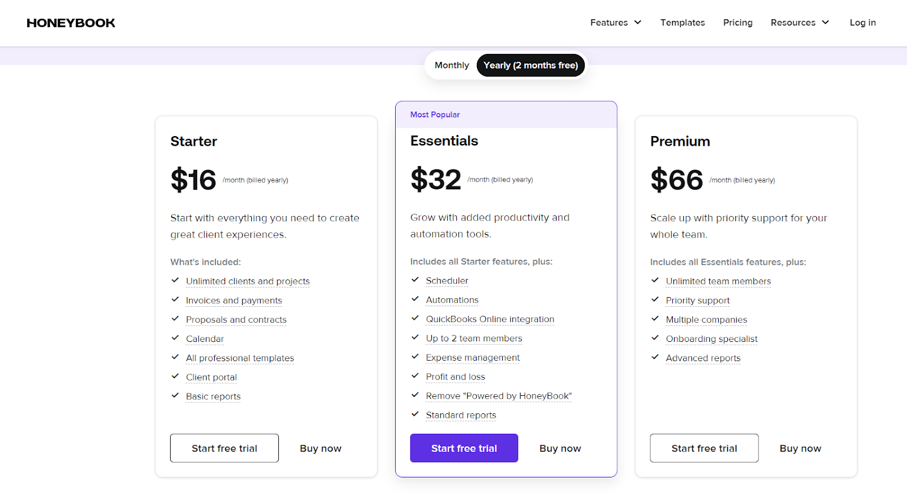Click the checkmark next to Scheduler

(x=414, y=280)
